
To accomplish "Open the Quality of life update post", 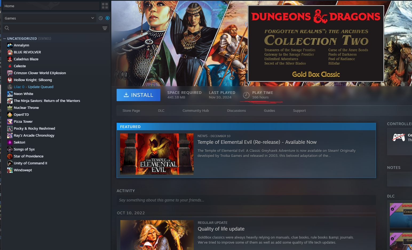I will (x=221, y=229).
